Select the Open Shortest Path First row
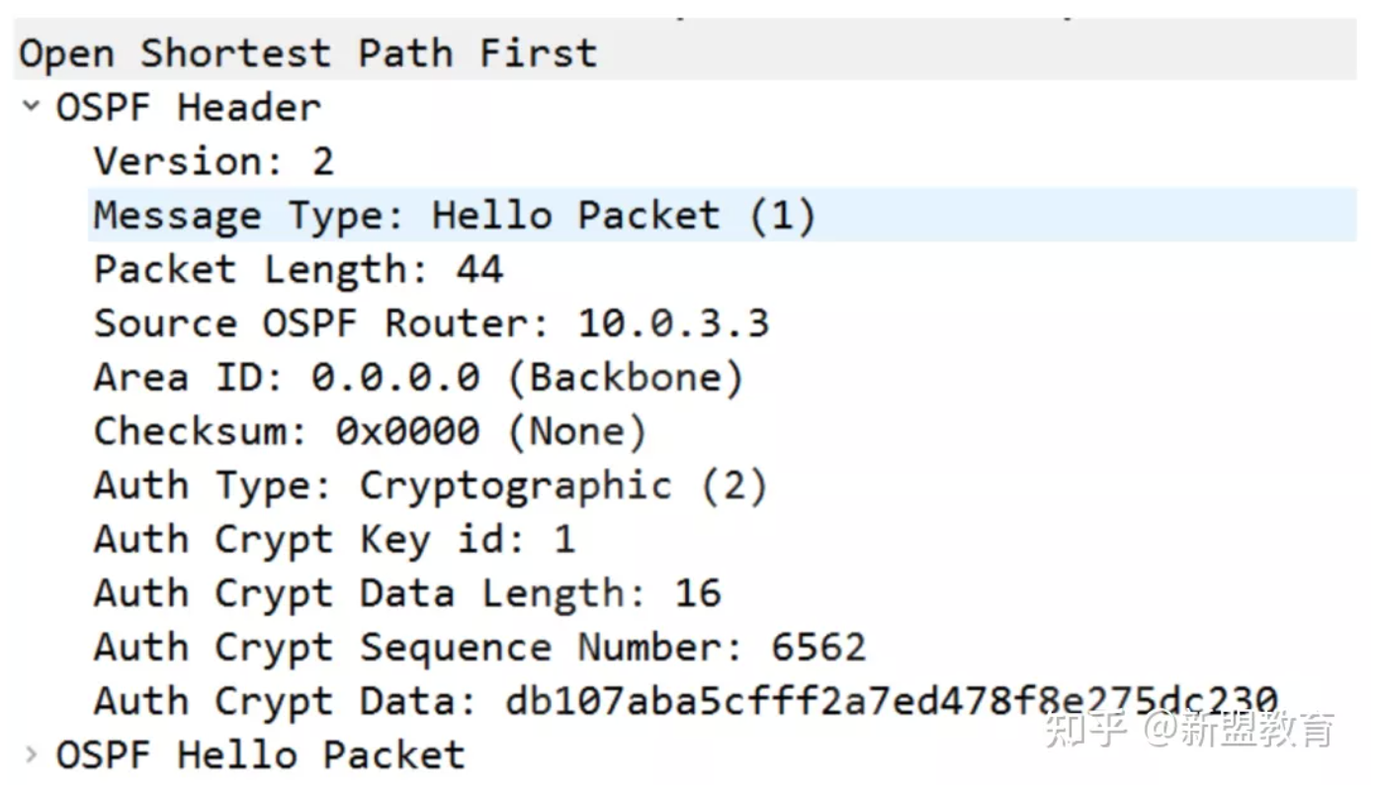Viewport: 1376px width, 795px height. 307,52
